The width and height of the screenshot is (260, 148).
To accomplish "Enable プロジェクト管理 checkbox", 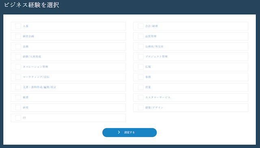I will coord(141,57).
